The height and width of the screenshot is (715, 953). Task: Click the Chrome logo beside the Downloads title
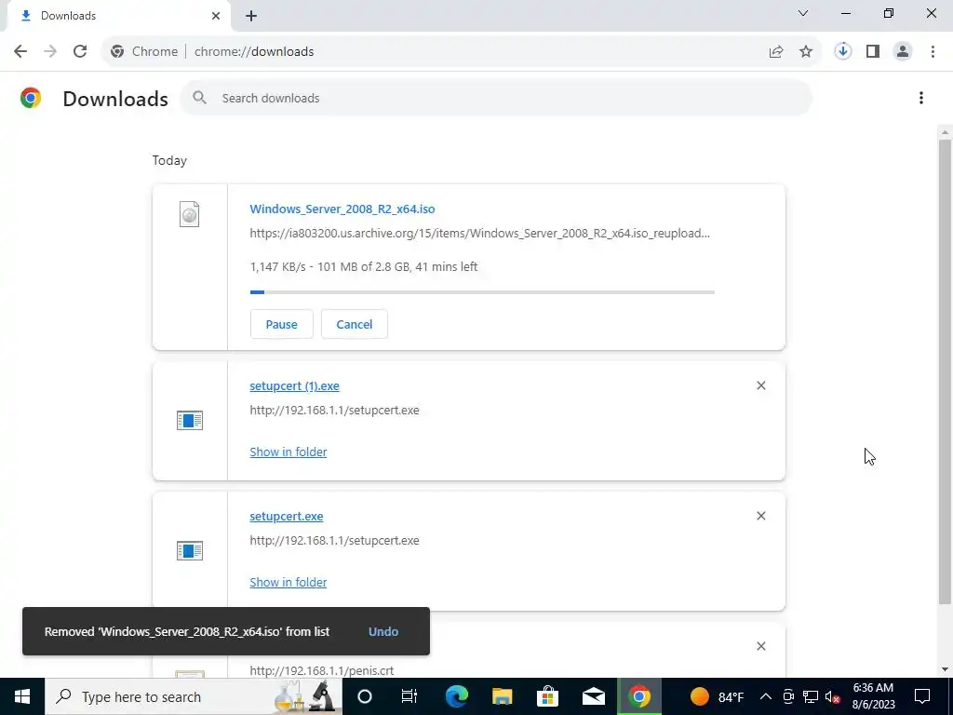pos(31,98)
